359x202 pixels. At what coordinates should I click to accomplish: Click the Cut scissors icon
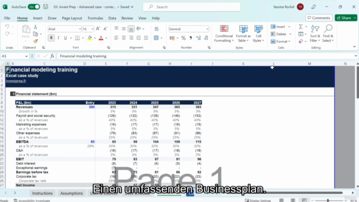point(35,27)
